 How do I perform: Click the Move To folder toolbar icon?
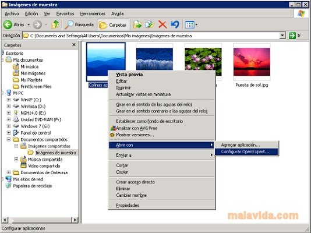[137, 25]
